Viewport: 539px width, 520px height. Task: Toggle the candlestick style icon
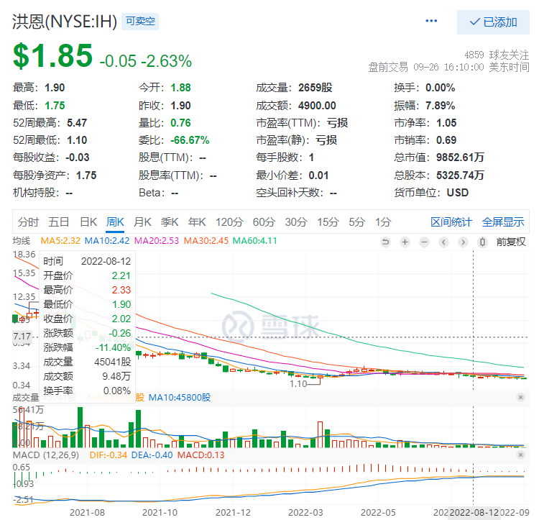[483, 242]
